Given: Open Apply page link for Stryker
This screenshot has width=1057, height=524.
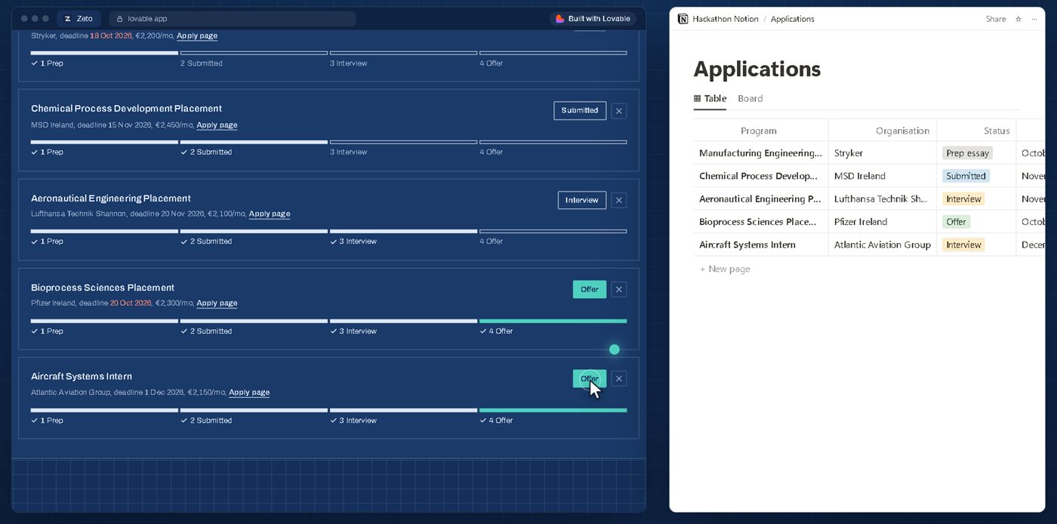Looking at the screenshot, I should pyautogui.click(x=197, y=35).
